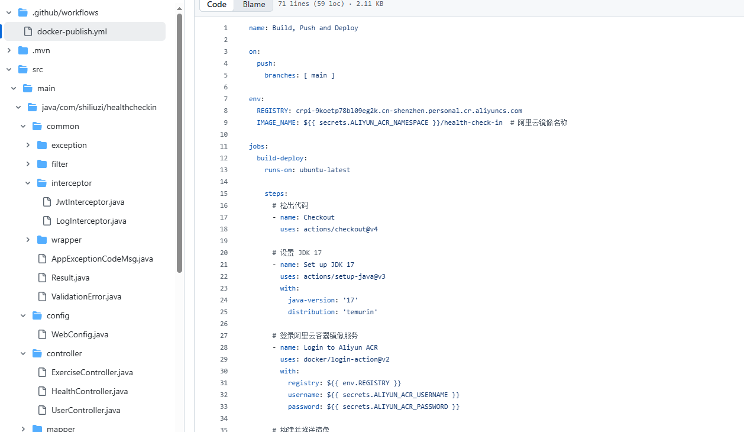Expand the filter folder chevron

click(28, 164)
